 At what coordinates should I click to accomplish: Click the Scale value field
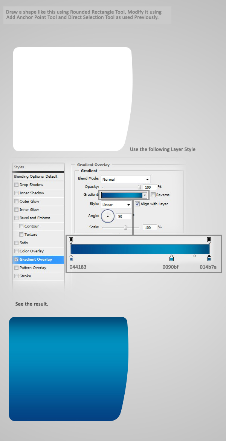coord(150,227)
